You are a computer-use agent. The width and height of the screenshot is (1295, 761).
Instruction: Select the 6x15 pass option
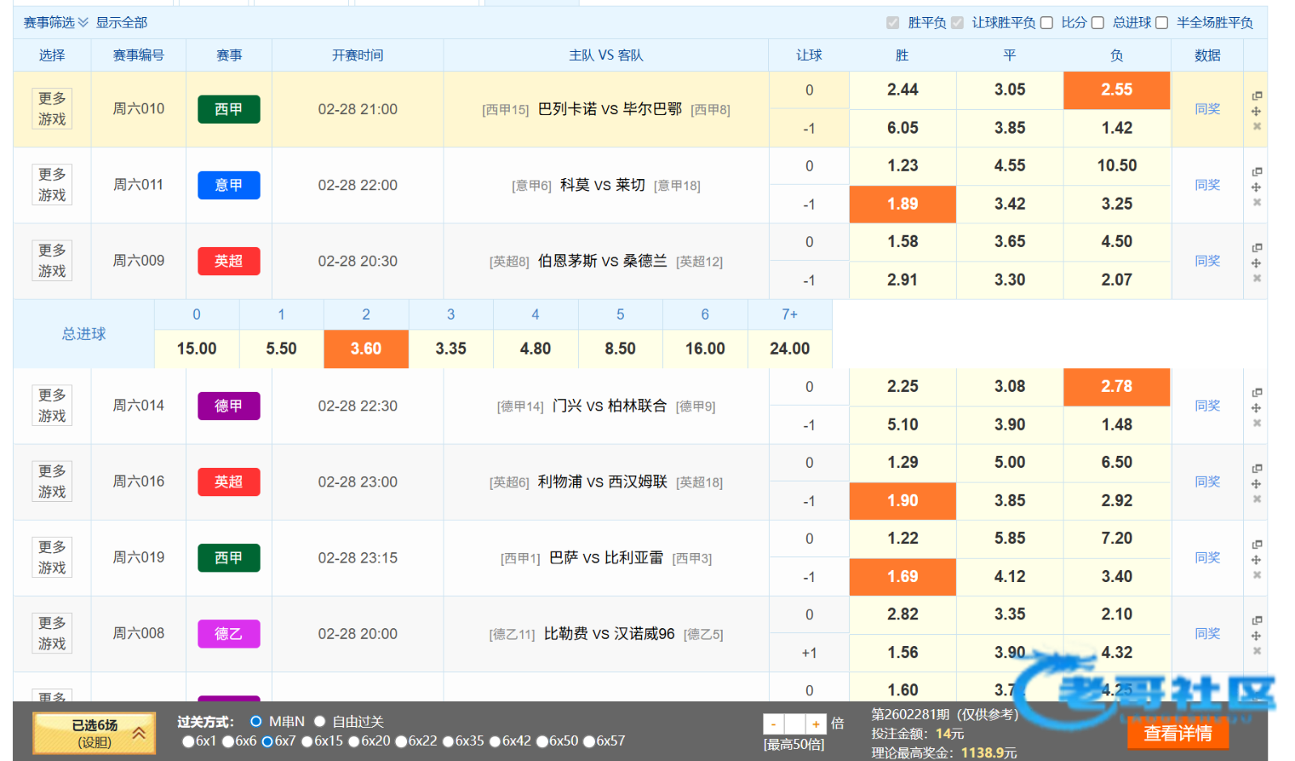pyautogui.click(x=307, y=741)
